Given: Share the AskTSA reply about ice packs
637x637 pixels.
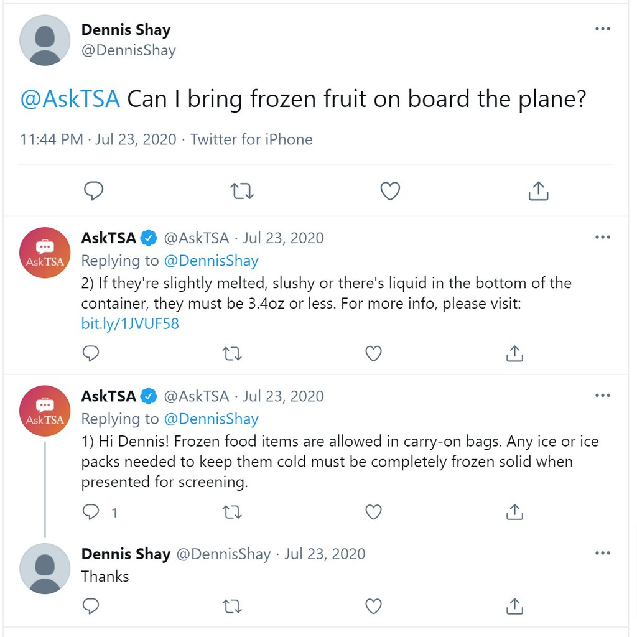Looking at the screenshot, I should click(x=514, y=512).
